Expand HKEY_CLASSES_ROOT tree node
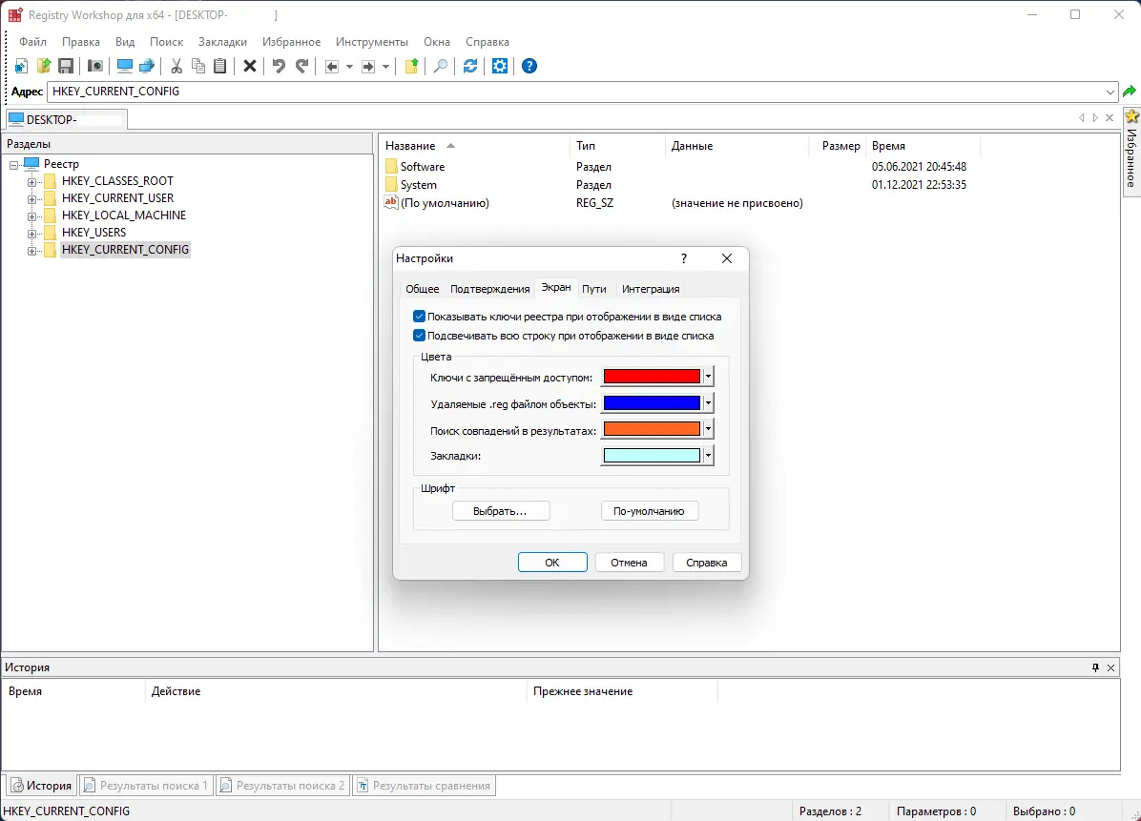Image resolution: width=1141 pixels, height=821 pixels. (x=32, y=182)
